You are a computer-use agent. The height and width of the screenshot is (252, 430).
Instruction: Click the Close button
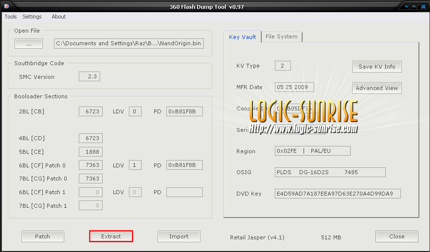click(397, 236)
